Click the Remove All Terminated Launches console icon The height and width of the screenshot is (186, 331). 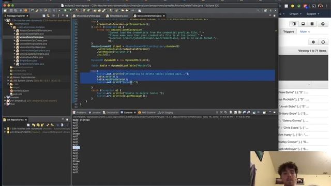[225, 113]
